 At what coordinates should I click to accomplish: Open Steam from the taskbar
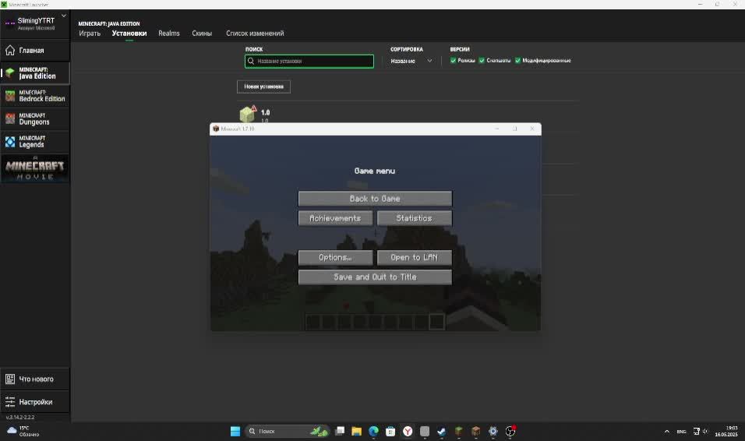point(441,431)
